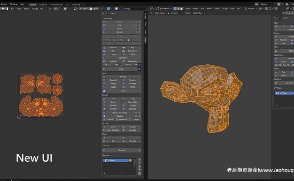Click the Reset button in Transform section

point(120,29)
